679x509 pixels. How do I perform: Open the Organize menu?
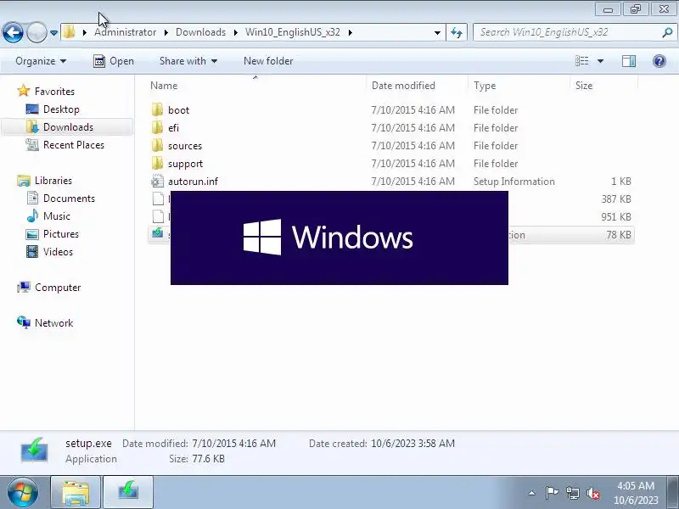[x=41, y=61]
